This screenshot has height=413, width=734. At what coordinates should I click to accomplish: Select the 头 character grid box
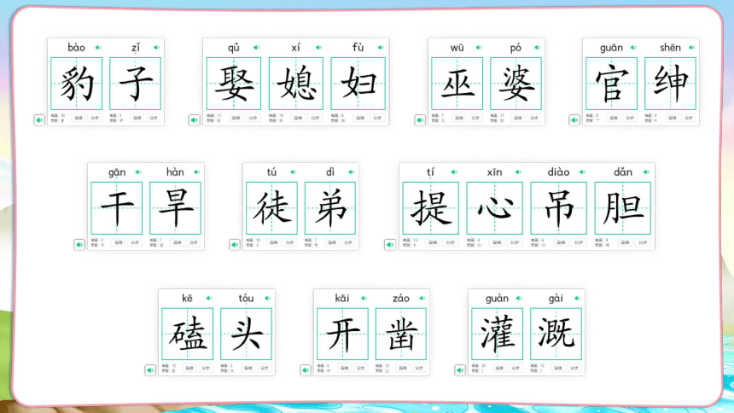246,334
